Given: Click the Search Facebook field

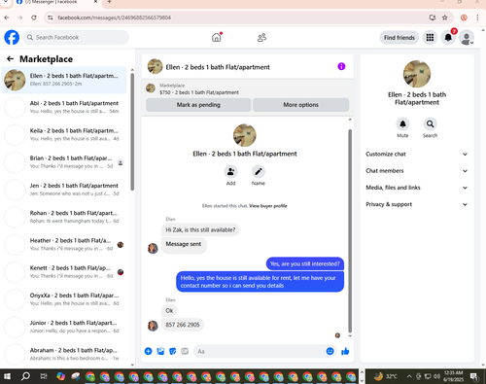Looking at the screenshot, I should pyautogui.click(x=76, y=37).
